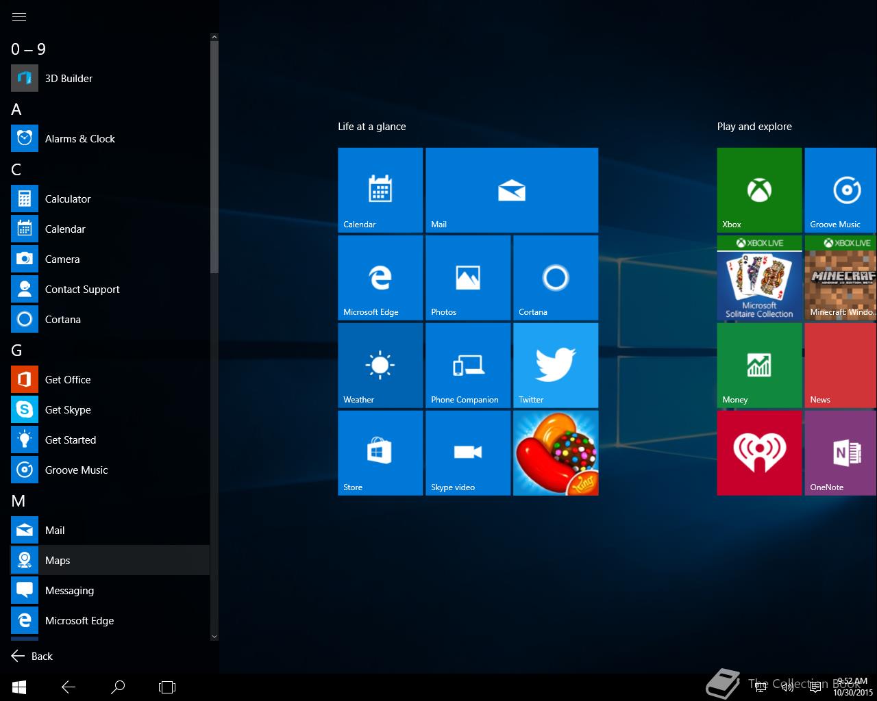
Task: Click the taskbar back arrow
Action: click(69, 687)
